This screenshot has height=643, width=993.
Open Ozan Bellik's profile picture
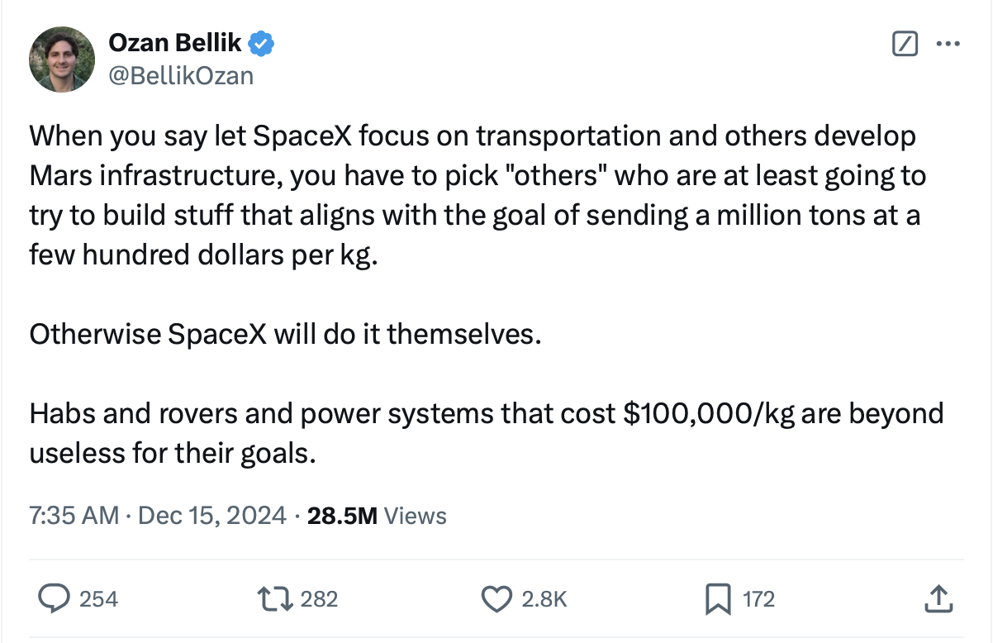pos(62,60)
